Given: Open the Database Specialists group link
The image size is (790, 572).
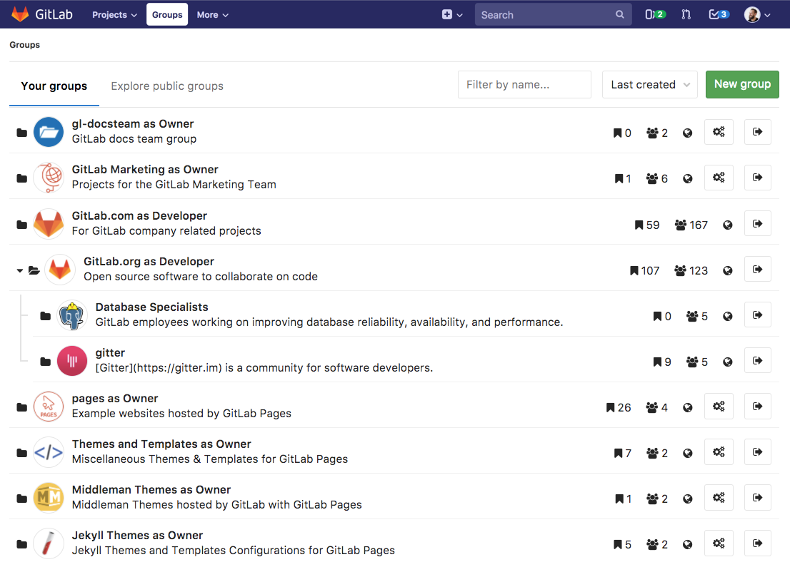Looking at the screenshot, I should [151, 307].
